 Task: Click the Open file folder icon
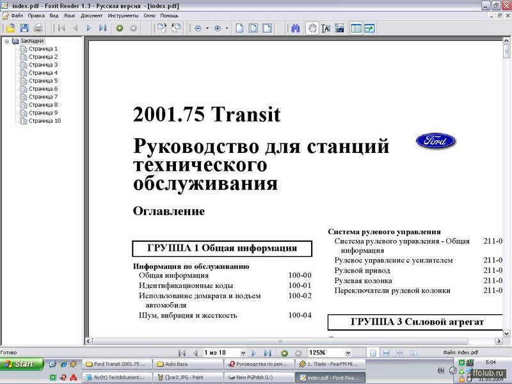pyautogui.click(x=10, y=28)
